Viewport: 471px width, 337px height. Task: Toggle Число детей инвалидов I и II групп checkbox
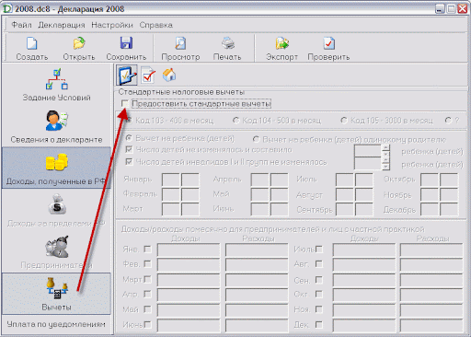tap(129, 161)
